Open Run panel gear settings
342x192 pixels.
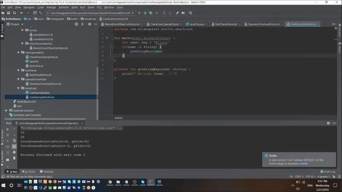point(328,123)
